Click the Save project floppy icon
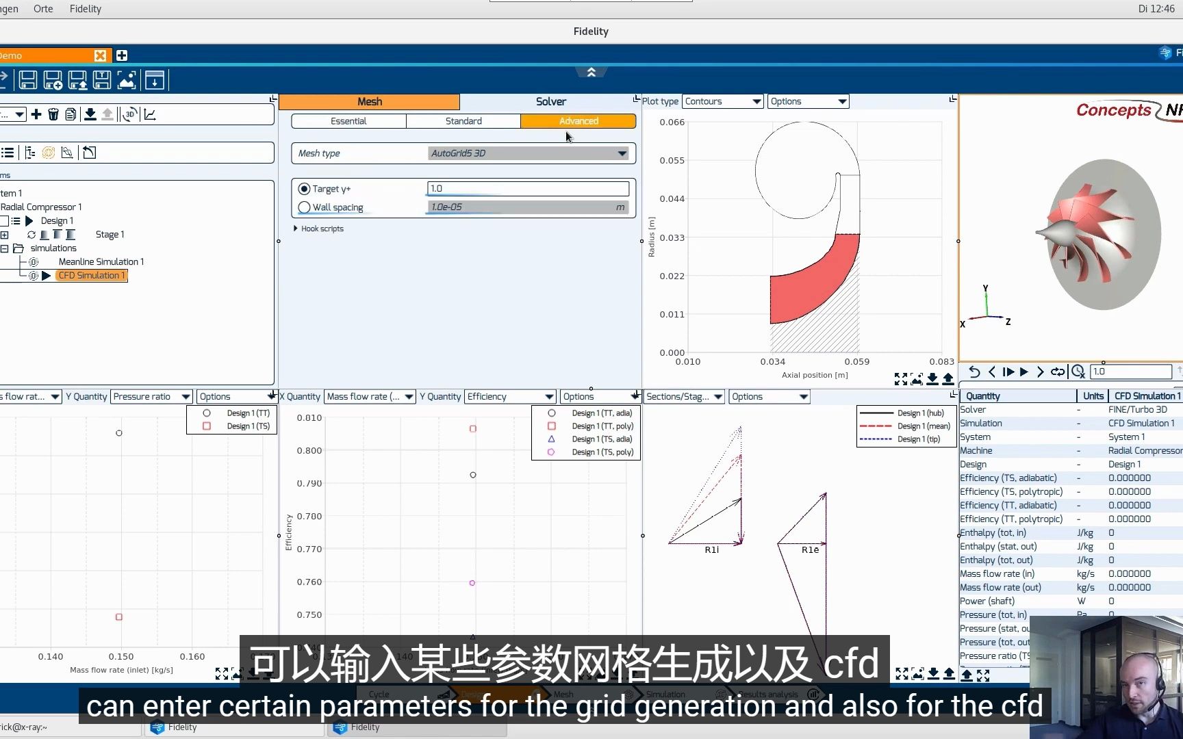The height and width of the screenshot is (739, 1183). [x=28, y=81]
